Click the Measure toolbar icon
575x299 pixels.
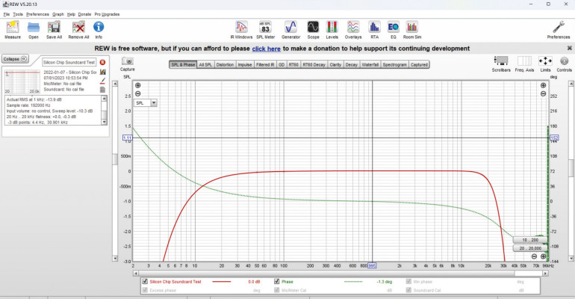click(13, 28)
